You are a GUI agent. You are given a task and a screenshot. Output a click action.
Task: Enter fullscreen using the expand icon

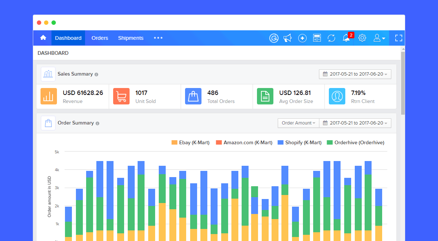point(399,38)
